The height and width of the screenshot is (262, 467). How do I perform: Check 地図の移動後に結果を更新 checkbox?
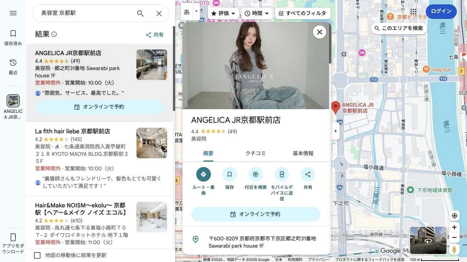tap(37, 255)
